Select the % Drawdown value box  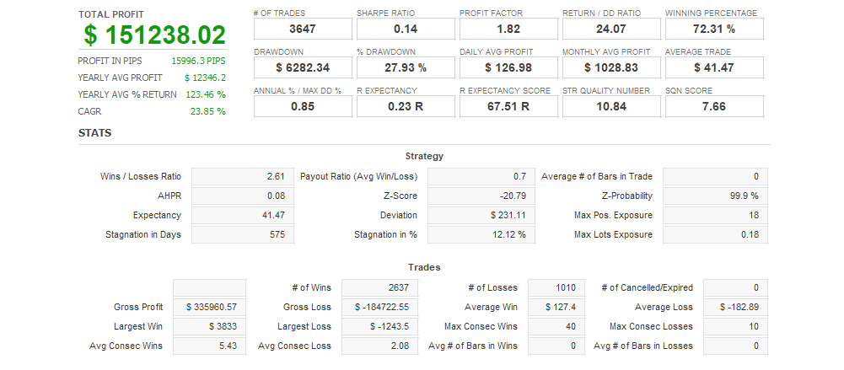tap(406, 67)
